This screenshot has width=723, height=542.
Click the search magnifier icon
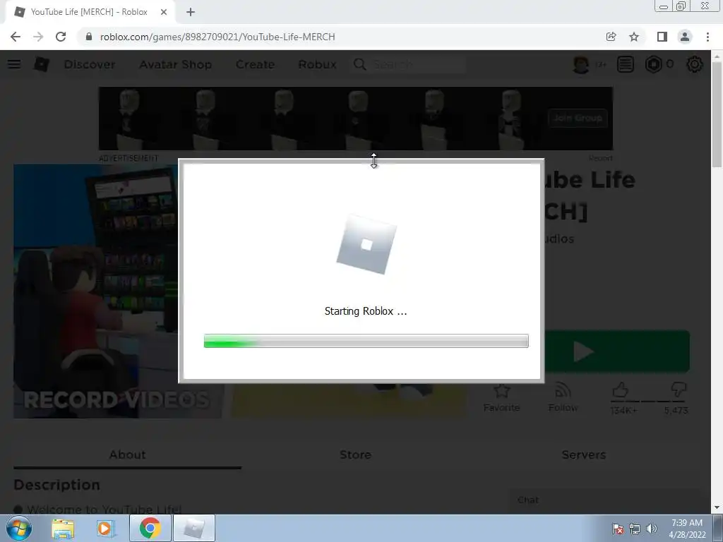coord(359,64)
